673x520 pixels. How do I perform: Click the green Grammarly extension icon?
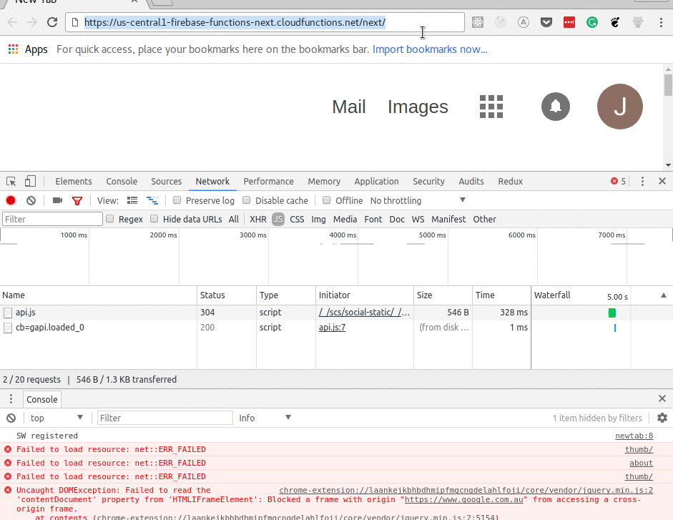(x=592, y=22)
